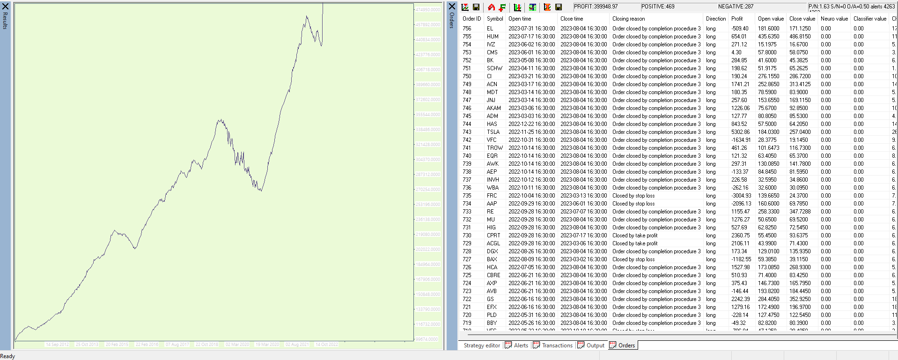Close the Orders panel
898x360 pixels.
pos(452,6)
